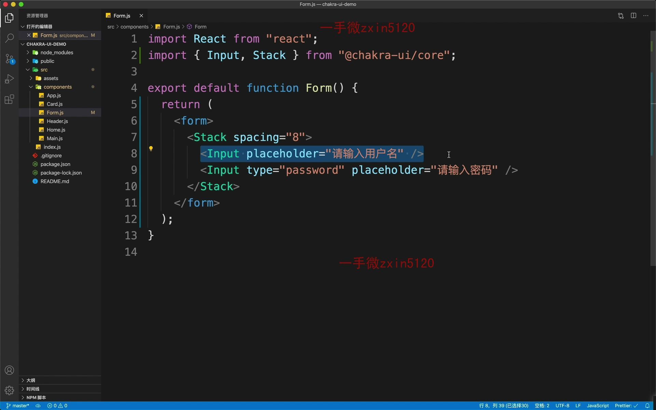Open the Extensions view
The height and width of the screenshot is (410, 656).
(9, 99)
